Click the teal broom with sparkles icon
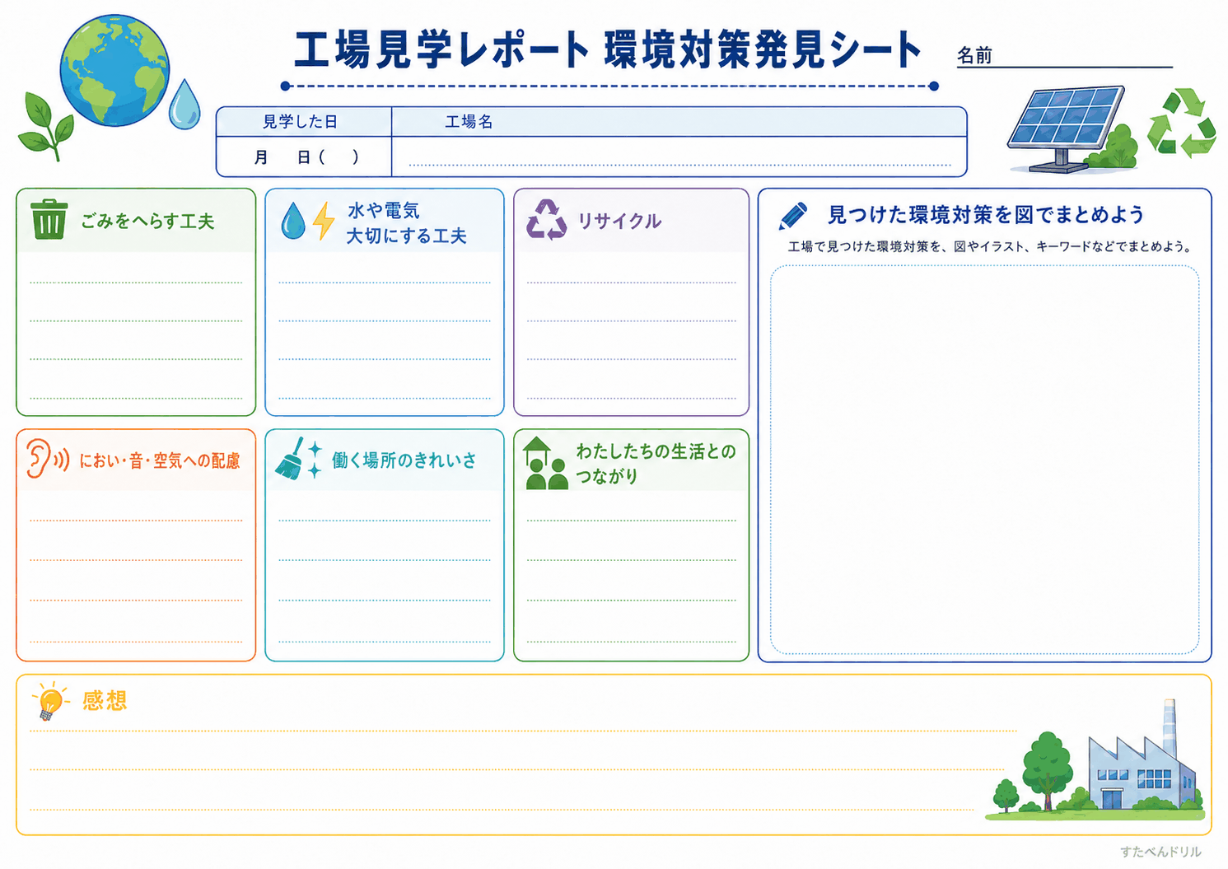 [298, 458]
